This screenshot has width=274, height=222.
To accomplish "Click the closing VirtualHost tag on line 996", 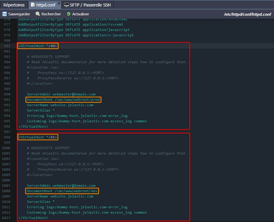I will (33, 127).
